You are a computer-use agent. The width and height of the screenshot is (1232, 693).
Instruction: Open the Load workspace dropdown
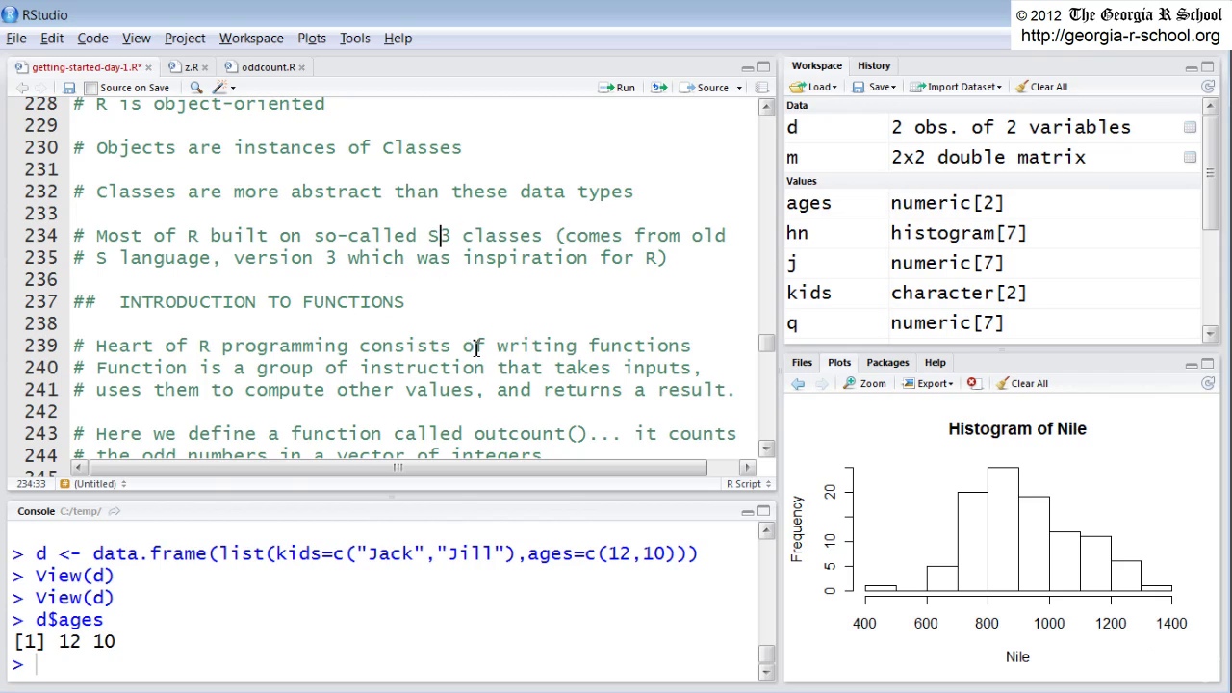click(813, 87)
